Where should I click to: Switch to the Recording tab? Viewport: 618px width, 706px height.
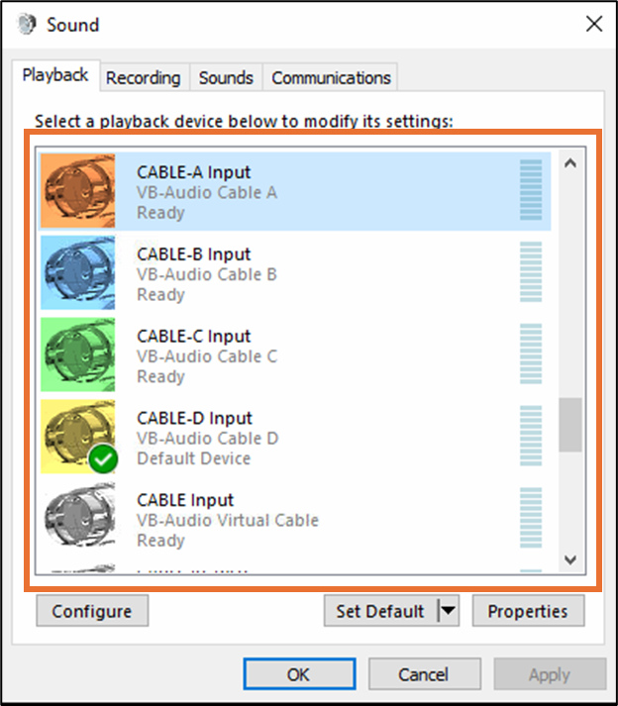click(144, 78)
